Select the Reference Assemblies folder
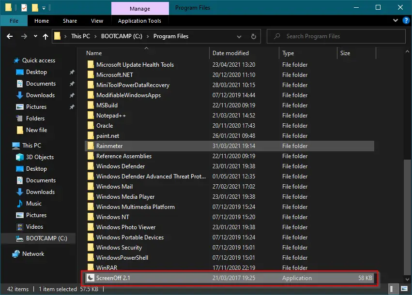 pos(229,156)
